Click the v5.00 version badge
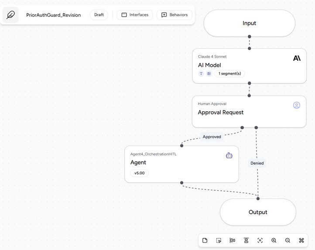This screenshot has height=250, width=315. point(140,173)
